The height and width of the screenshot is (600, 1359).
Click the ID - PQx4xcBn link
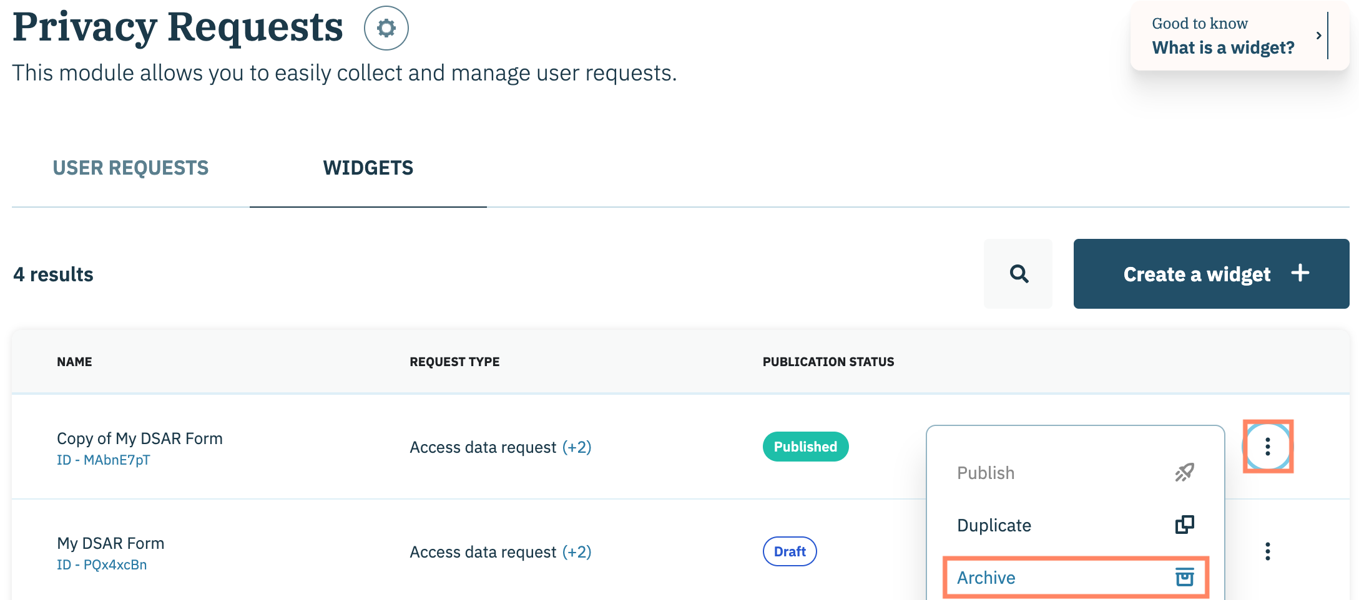click(102, 565)
